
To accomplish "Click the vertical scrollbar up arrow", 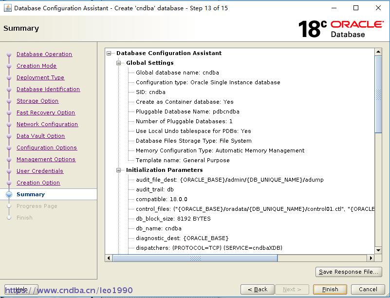I will click(x=378, y=52).
